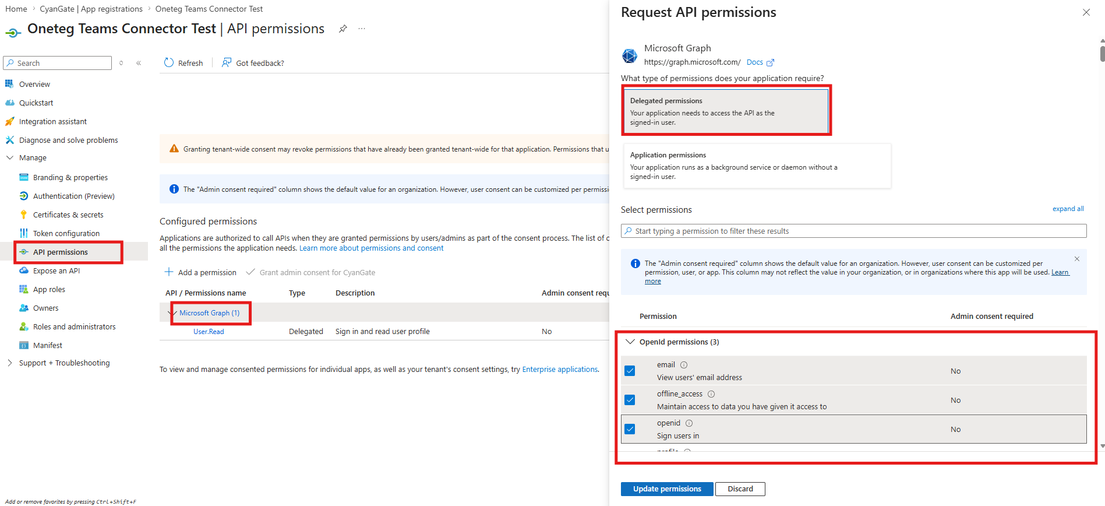Image resolution: width=1105 pixels, height=506 pixels.
Task: Click the Integration assistant rocket icon
Action: click(x=9, y=121)
